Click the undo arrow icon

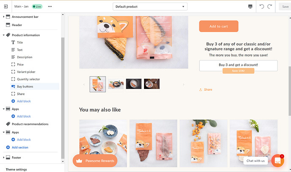pyautogui.click(x=262, y=6)
